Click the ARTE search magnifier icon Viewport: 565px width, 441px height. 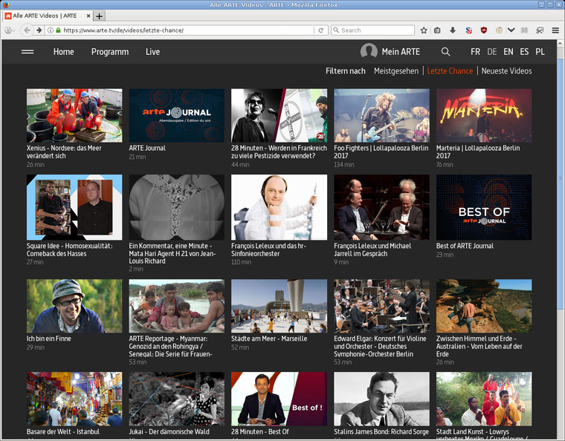(446, 52)
